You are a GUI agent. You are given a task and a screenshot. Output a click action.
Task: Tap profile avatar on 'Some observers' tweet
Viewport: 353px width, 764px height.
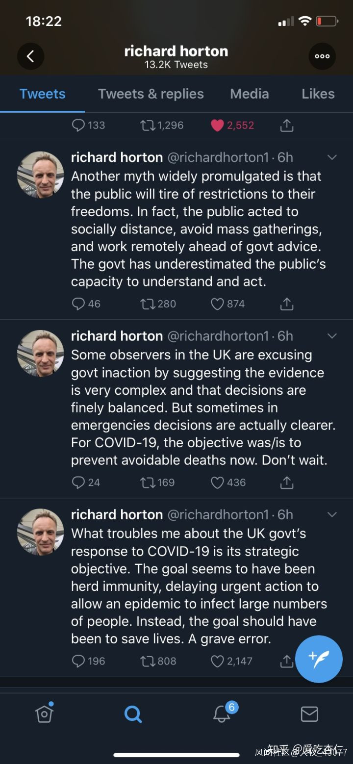click(x=40, y=353)
